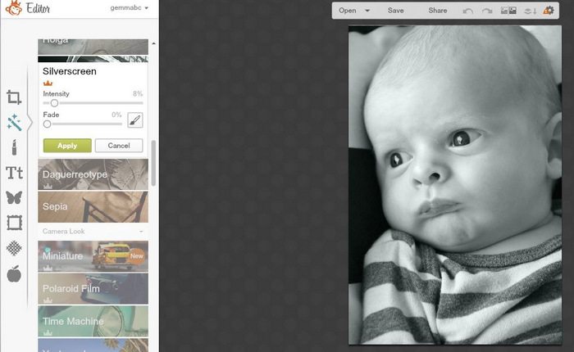The width and height of the screenshot is (574, 352).
Task: Click the undo arrow in toolbar
Action: pos(468,11)
